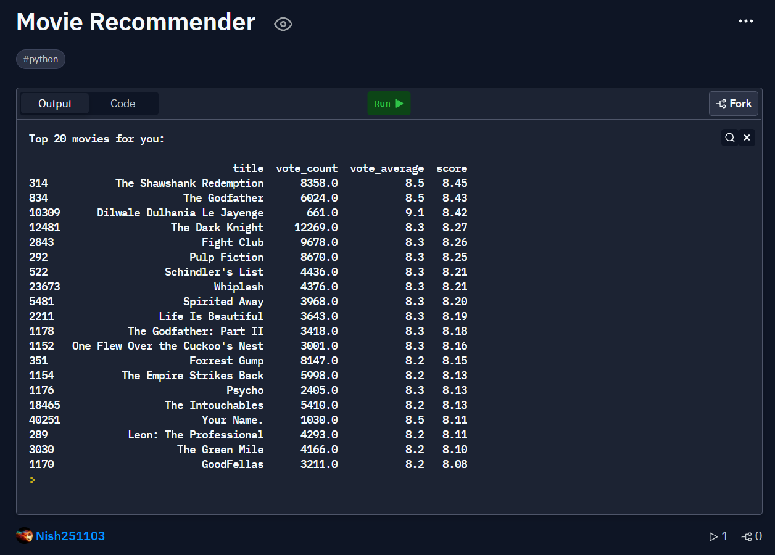Click index 10309
The height and width of the screenshot is (555, 775).
tap(44, 213)
